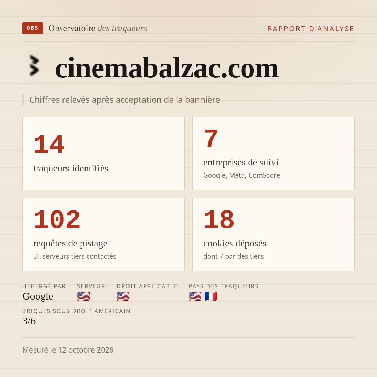Click the 102 requêtes count
377x377 pixels.
tap(57, 220)
